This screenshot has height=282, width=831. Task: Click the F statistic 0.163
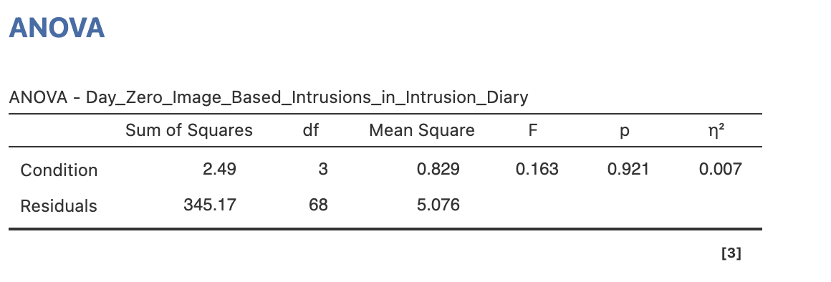tap(537, 170)
